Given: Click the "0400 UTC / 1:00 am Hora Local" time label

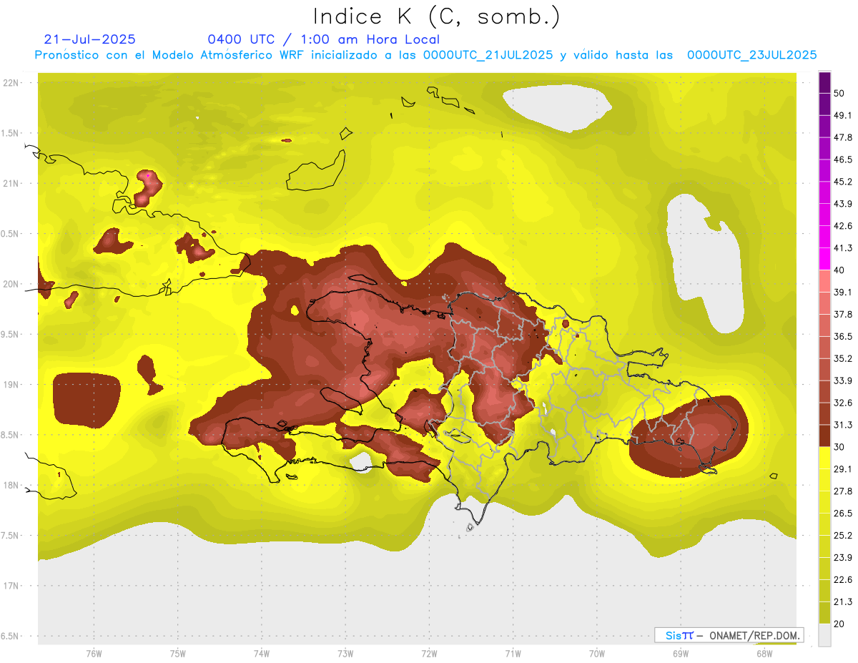Looking at the screenshot, I should pos(324,39).
